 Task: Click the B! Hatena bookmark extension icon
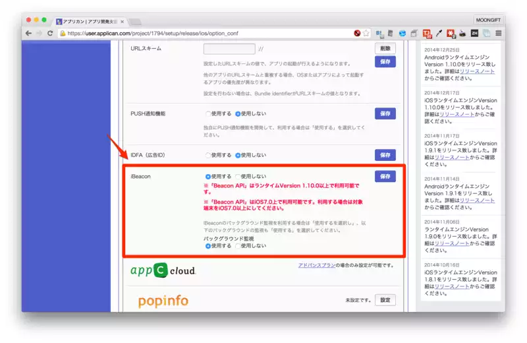379,34
